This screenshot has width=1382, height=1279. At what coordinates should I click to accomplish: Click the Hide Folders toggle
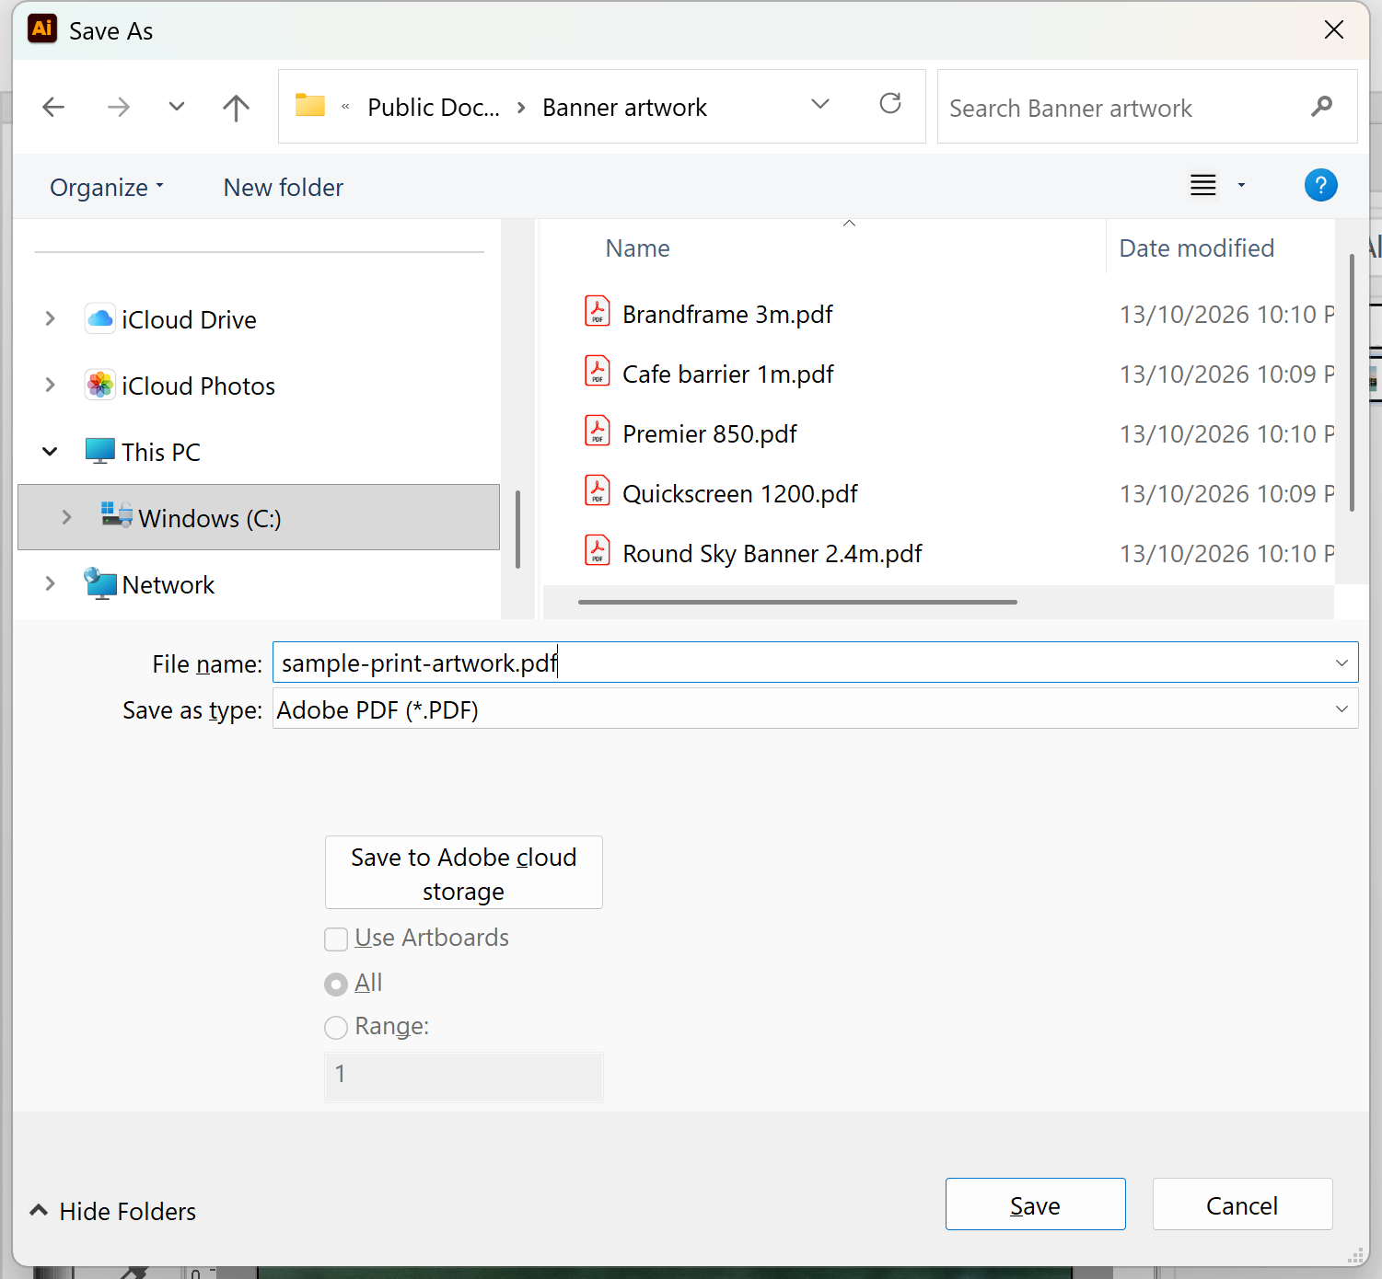coord(113,1211)
